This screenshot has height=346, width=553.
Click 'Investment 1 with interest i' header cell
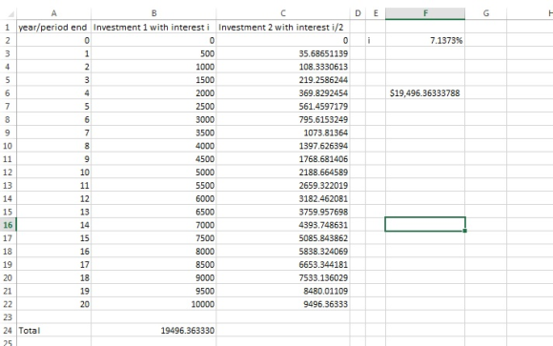154,27
